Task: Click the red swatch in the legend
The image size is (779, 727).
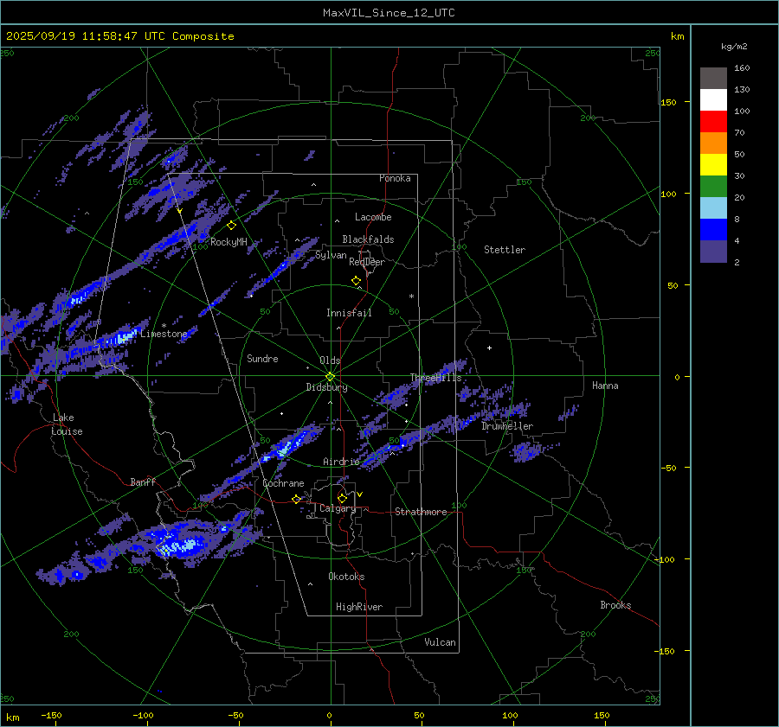Action: click(x=713, y=122)
